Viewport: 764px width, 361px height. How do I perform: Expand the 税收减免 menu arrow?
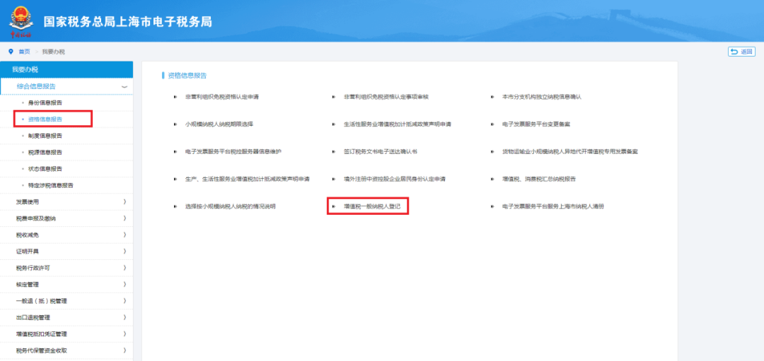(125, 235)
